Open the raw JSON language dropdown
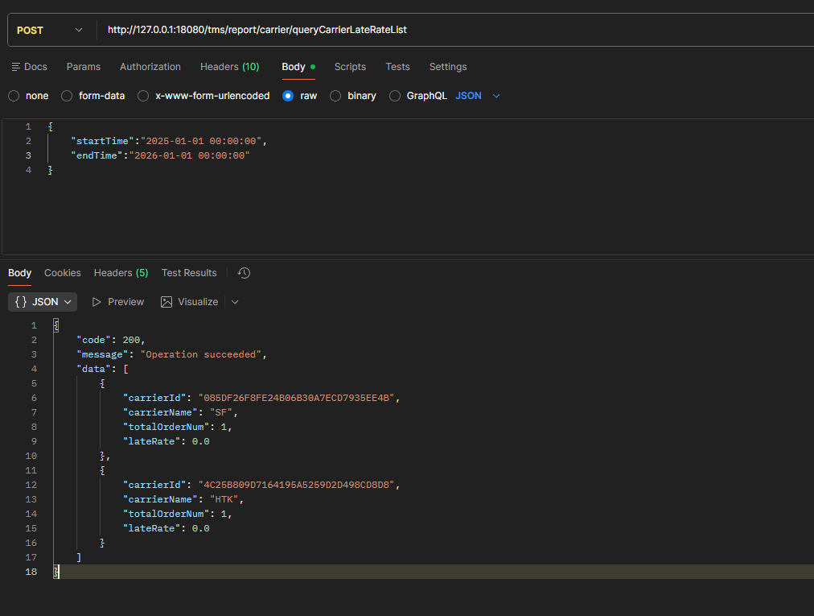This screenshot has width=814, height=616. pyautogui.click(x=478, y=96)
